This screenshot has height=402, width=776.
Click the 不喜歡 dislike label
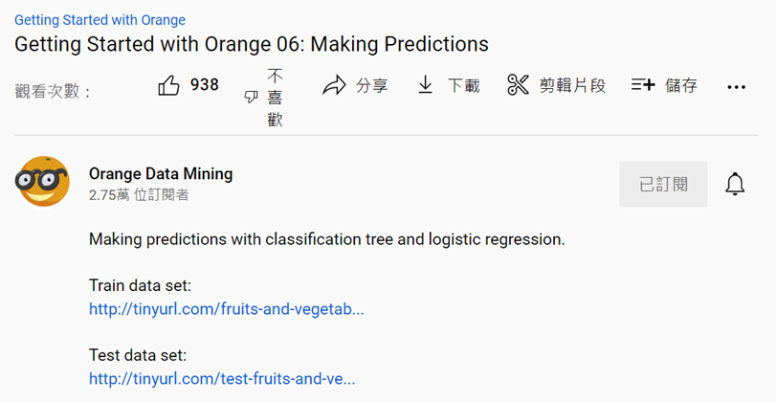coord(276,97)
